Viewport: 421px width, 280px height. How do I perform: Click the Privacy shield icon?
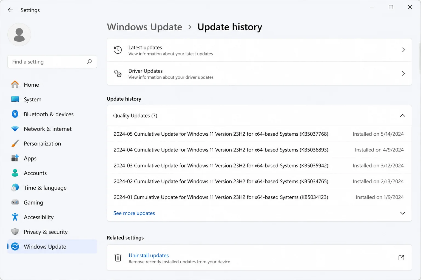click(15, 232)
